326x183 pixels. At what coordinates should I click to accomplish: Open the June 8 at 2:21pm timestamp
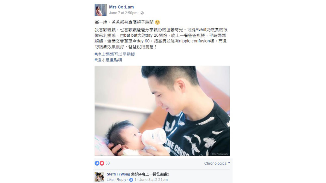point(153,180)
